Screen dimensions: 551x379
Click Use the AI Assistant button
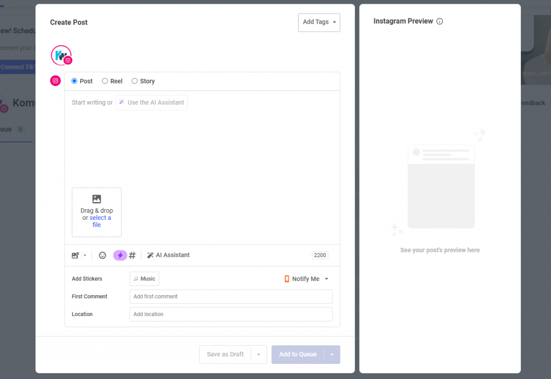(151, 103)
